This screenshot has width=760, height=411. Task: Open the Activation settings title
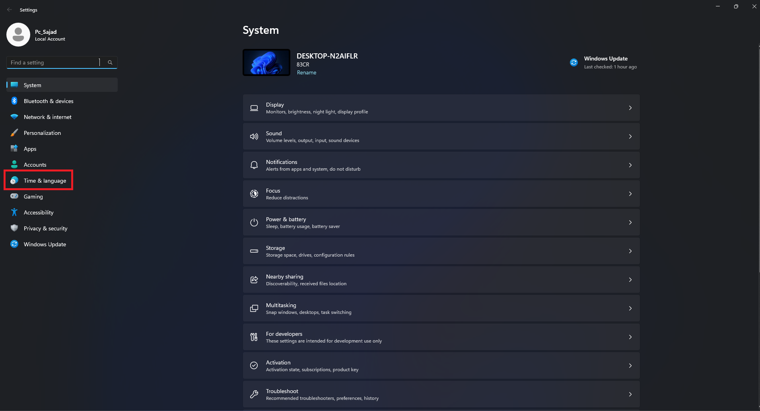pyautogui.click(x=278, y=362)
